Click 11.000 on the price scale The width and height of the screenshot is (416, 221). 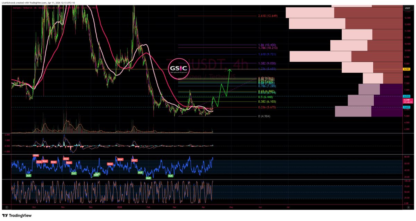(x=407, y=38)
